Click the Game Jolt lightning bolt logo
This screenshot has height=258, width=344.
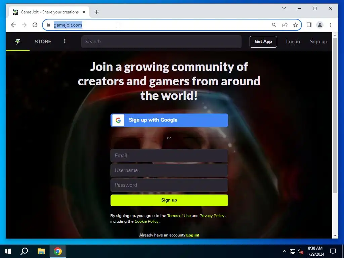[x=18, y=41]
